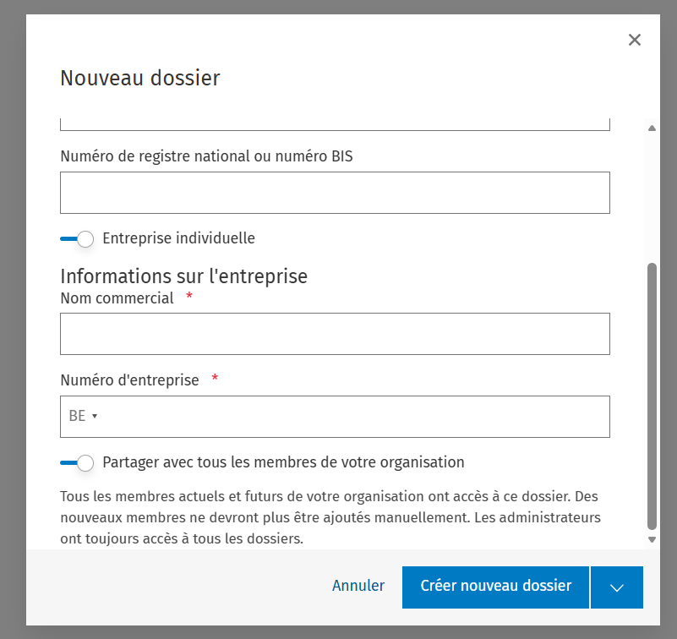Expand the chevron next to Créer nouveau dossier
The height and width of the screenshot is (639, 677).
(x=616, y=587)
